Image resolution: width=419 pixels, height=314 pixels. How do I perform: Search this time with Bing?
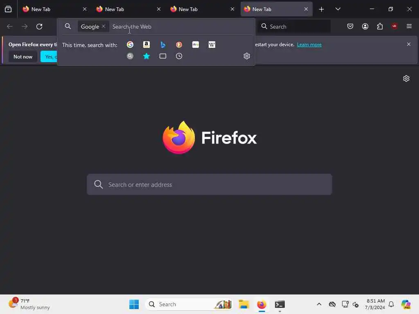tap(163, 45)
